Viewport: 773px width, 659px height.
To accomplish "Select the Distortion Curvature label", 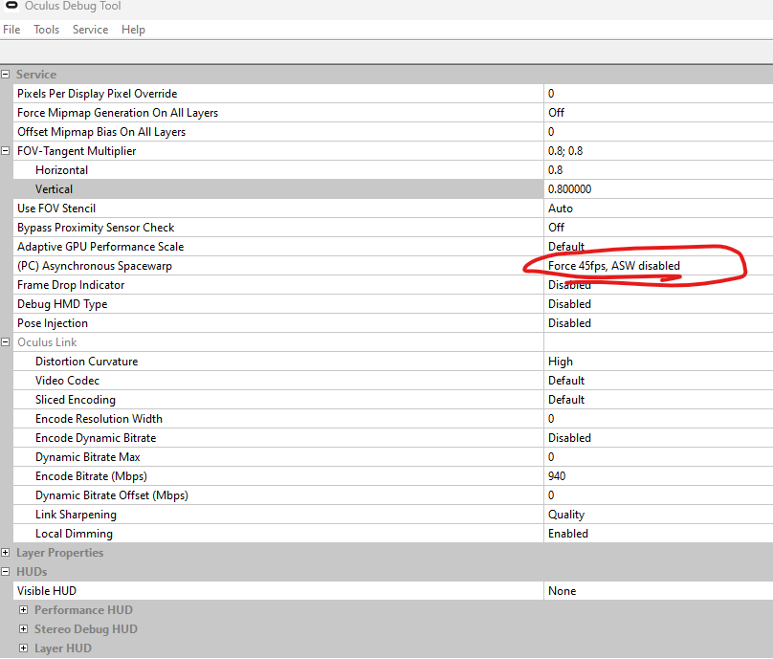I will (86, 362).
